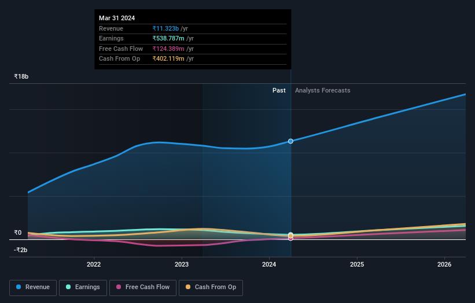This screenshot has width=475, height=303.
Task: Toggle the Revenue legend button
Action: point(33,287)
